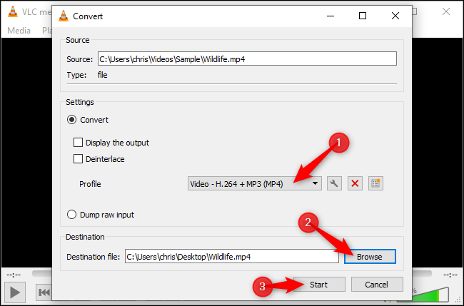Cancel the Convert dialog
This screenshot has width=464, height=306.
(377, 285)
